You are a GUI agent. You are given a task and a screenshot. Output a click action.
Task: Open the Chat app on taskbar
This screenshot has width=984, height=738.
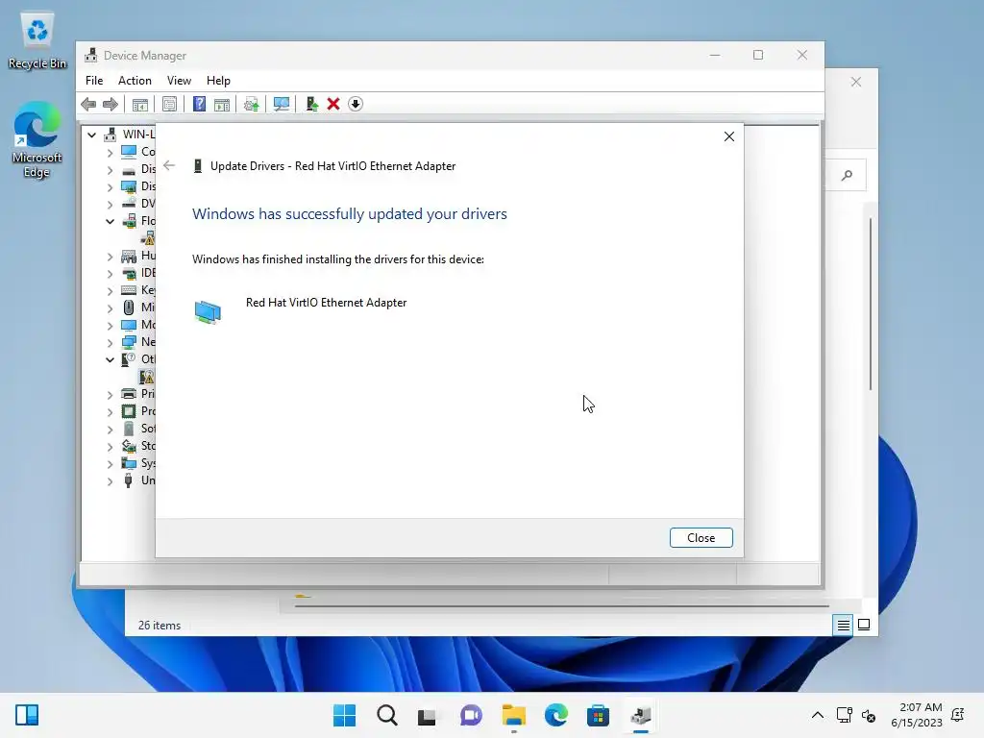[471, 715]
